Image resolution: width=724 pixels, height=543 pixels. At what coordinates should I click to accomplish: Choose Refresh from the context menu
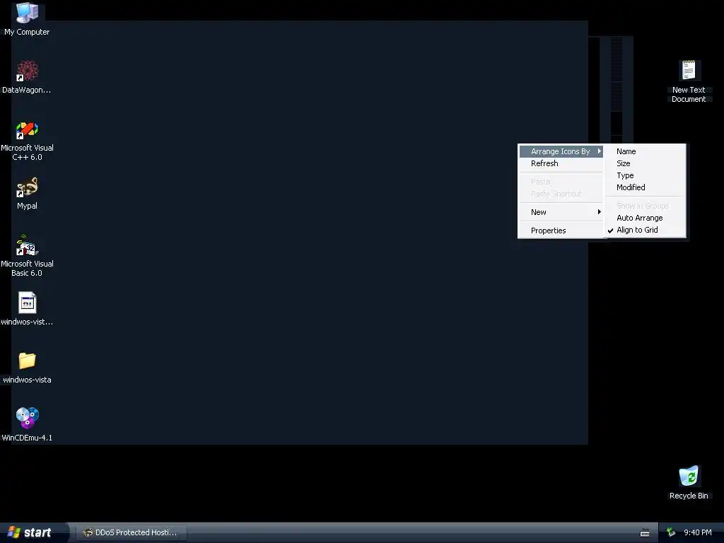[561, 163]
